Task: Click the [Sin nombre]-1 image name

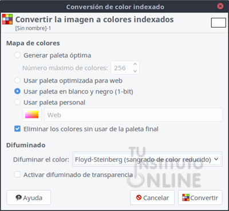Action: (33, 28)
